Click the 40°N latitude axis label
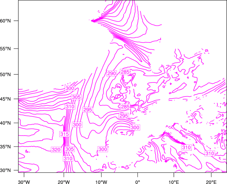 (5, 123)
